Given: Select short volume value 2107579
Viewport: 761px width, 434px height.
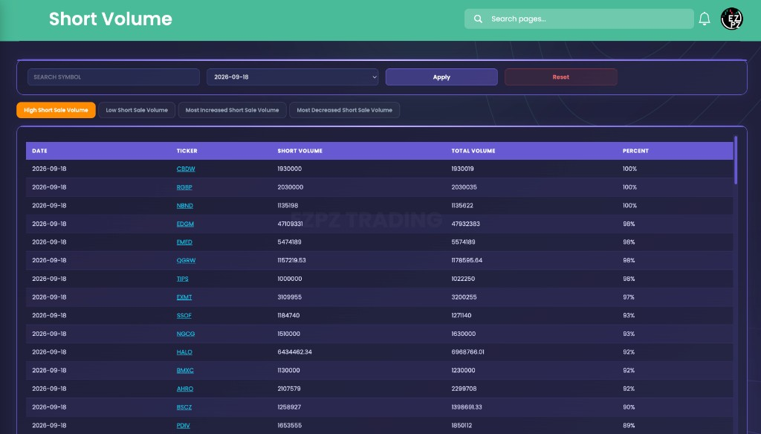Looking at the screenshot, I should (289, 389).
